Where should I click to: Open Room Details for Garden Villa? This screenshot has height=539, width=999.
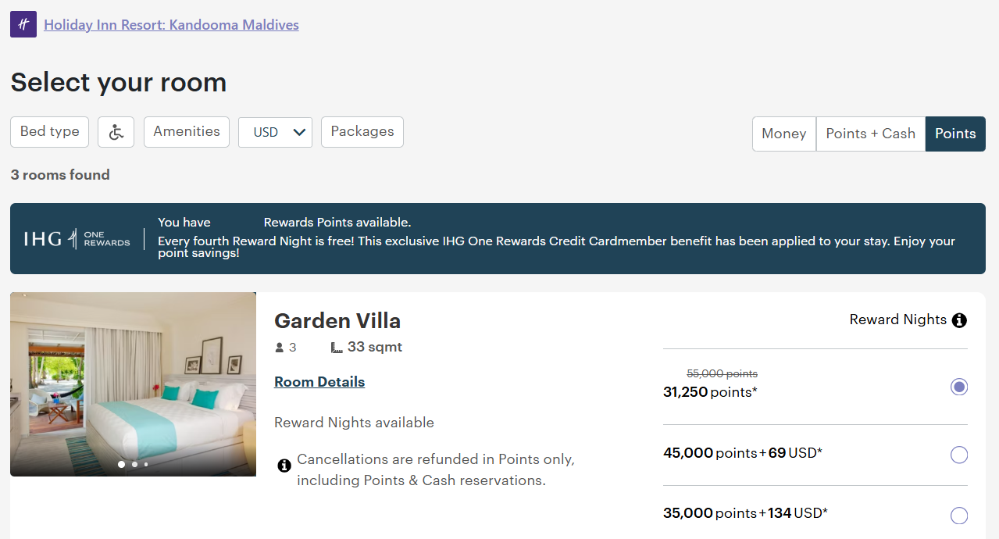[319, 381]
